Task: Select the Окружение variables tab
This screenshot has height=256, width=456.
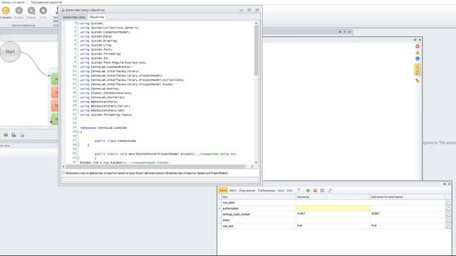Action: (x=247, y=191)
